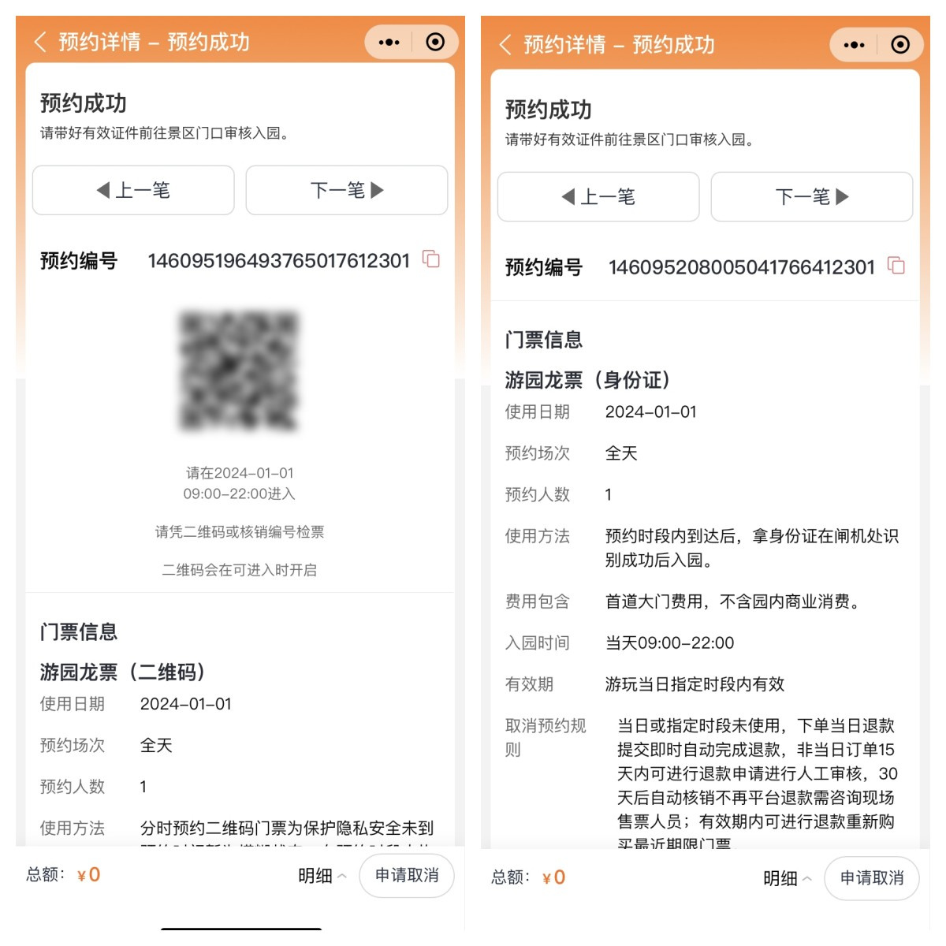
Task: Close mini program via left screen circle icon
Action: (x=434, y=42)
